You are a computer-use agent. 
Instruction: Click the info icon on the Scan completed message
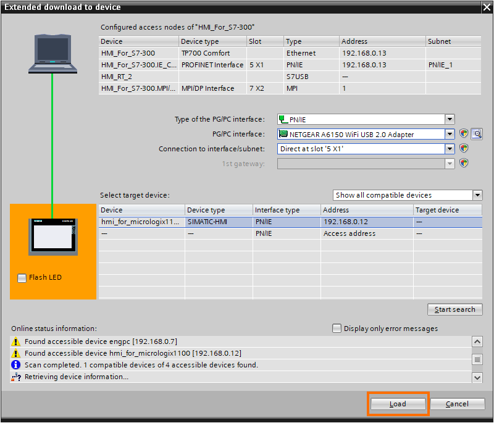pyautogui.click(x=15, y=365)
